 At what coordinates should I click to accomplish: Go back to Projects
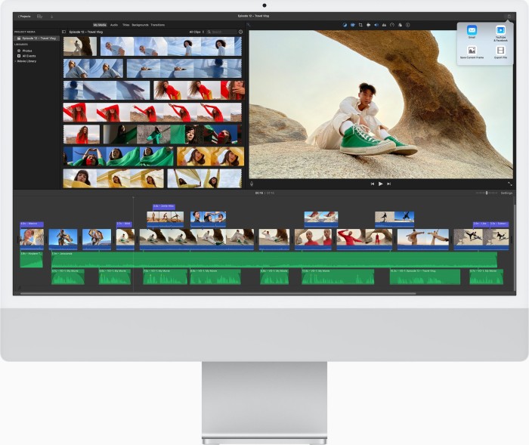pos(25,16)
